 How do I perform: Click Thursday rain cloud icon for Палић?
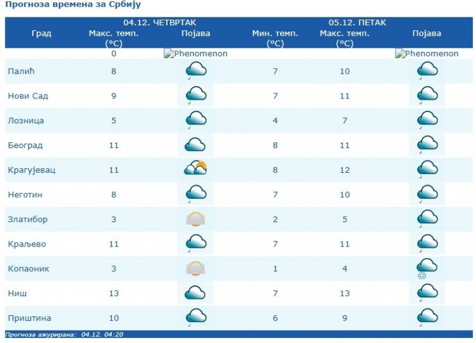(x=195, y=71)
